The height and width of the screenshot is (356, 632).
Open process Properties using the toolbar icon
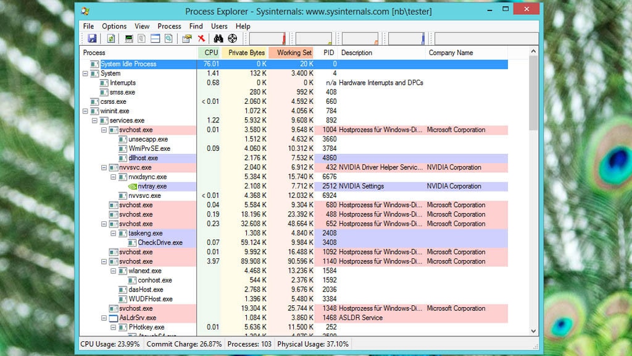(x=187, y=38)
